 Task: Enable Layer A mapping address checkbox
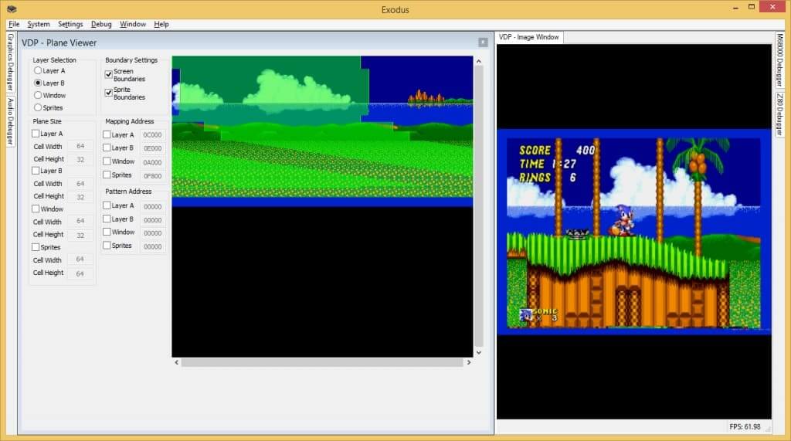point(107,135)
